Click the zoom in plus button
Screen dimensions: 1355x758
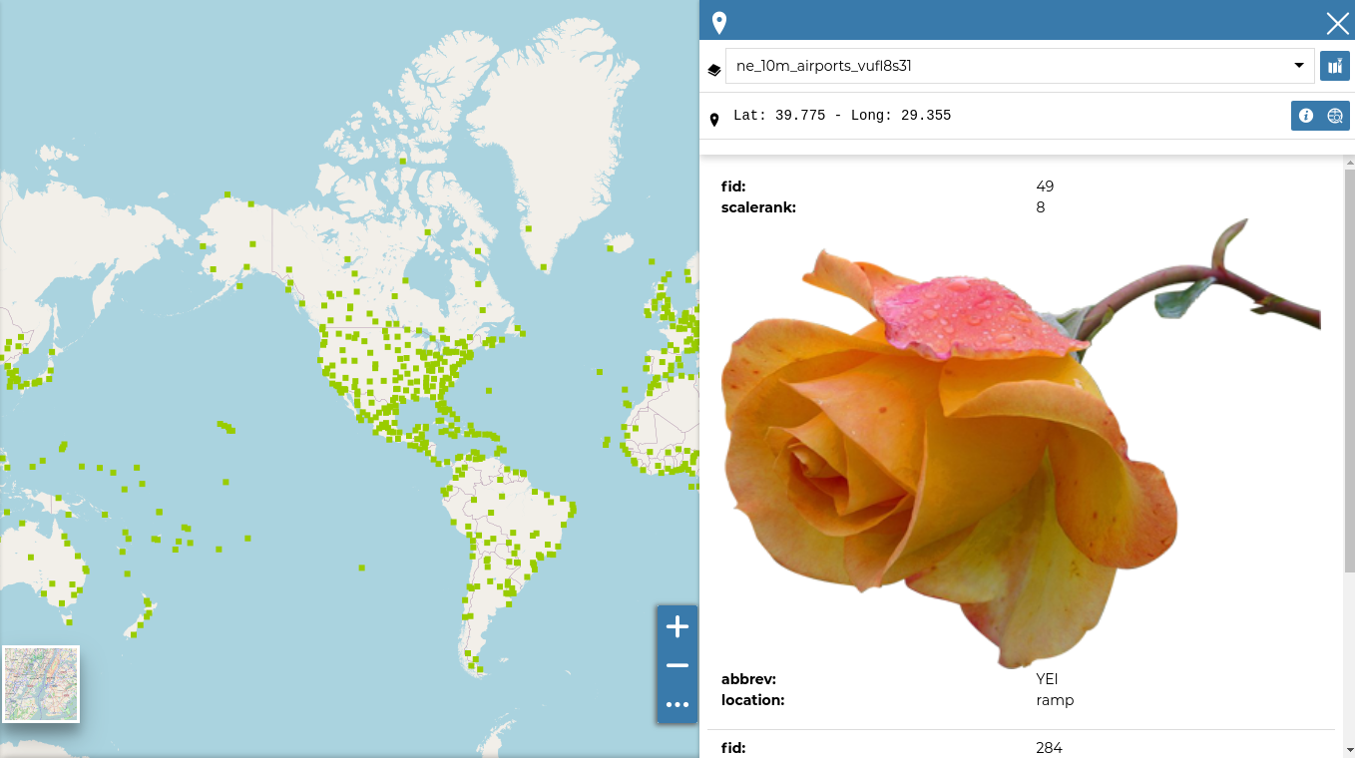(677, 626)
